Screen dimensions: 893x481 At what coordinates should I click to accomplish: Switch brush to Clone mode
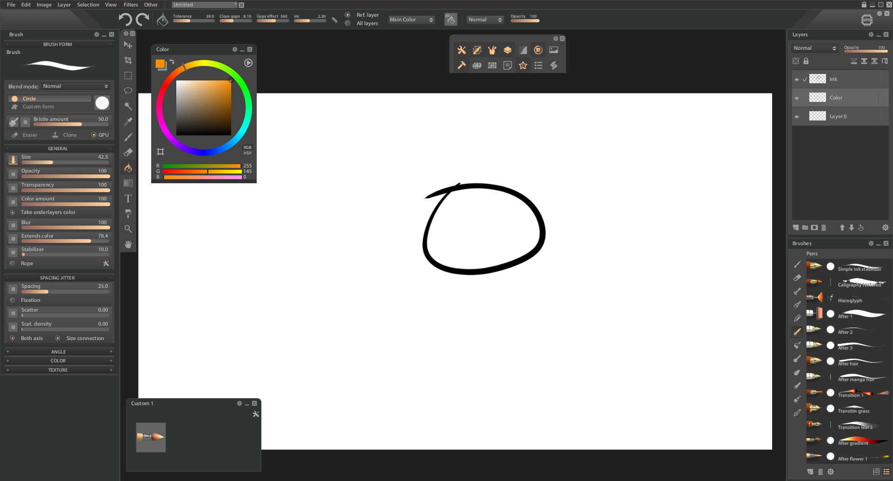(x=65, y=135)
